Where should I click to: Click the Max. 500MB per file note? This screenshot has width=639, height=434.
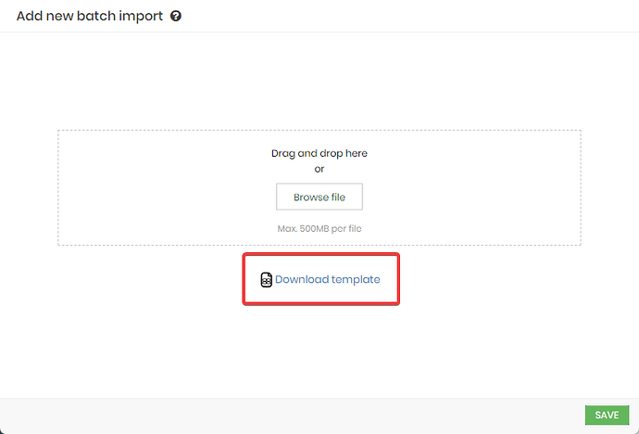(319, 228)
